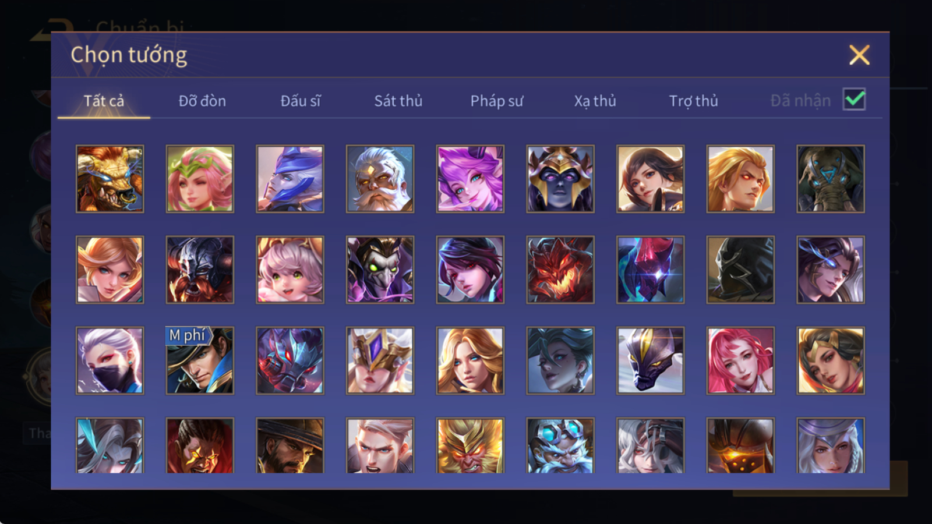The width and height of the screenshot is (932, 524).
Task: Select the golden bull hero portrait
Action: [110, 179]
